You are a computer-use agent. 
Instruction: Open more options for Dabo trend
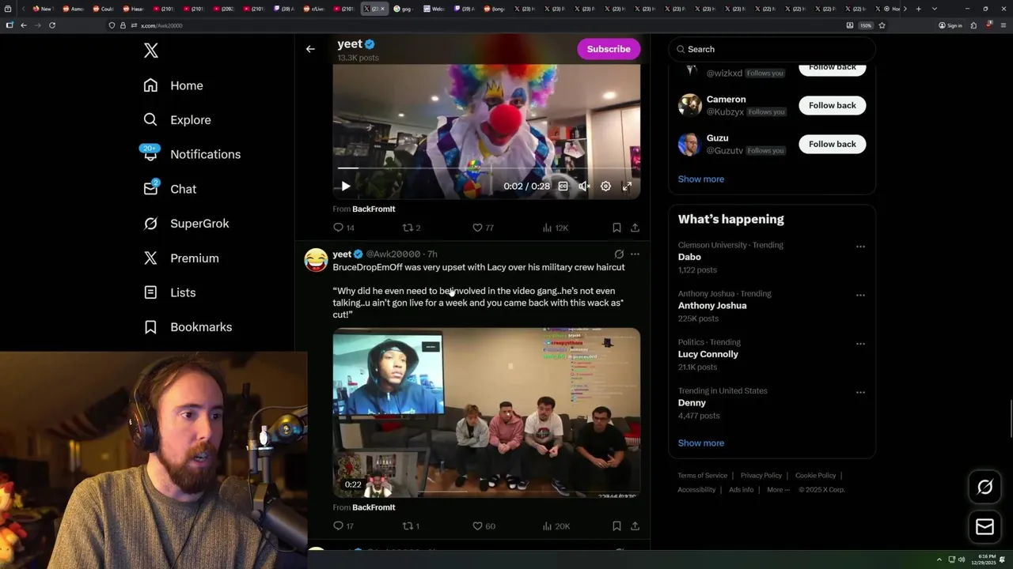point(860,247)
